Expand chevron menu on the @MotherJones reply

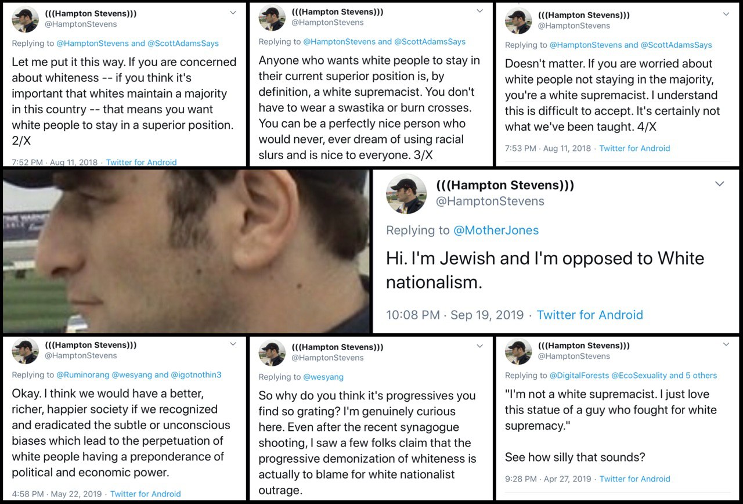720,184
